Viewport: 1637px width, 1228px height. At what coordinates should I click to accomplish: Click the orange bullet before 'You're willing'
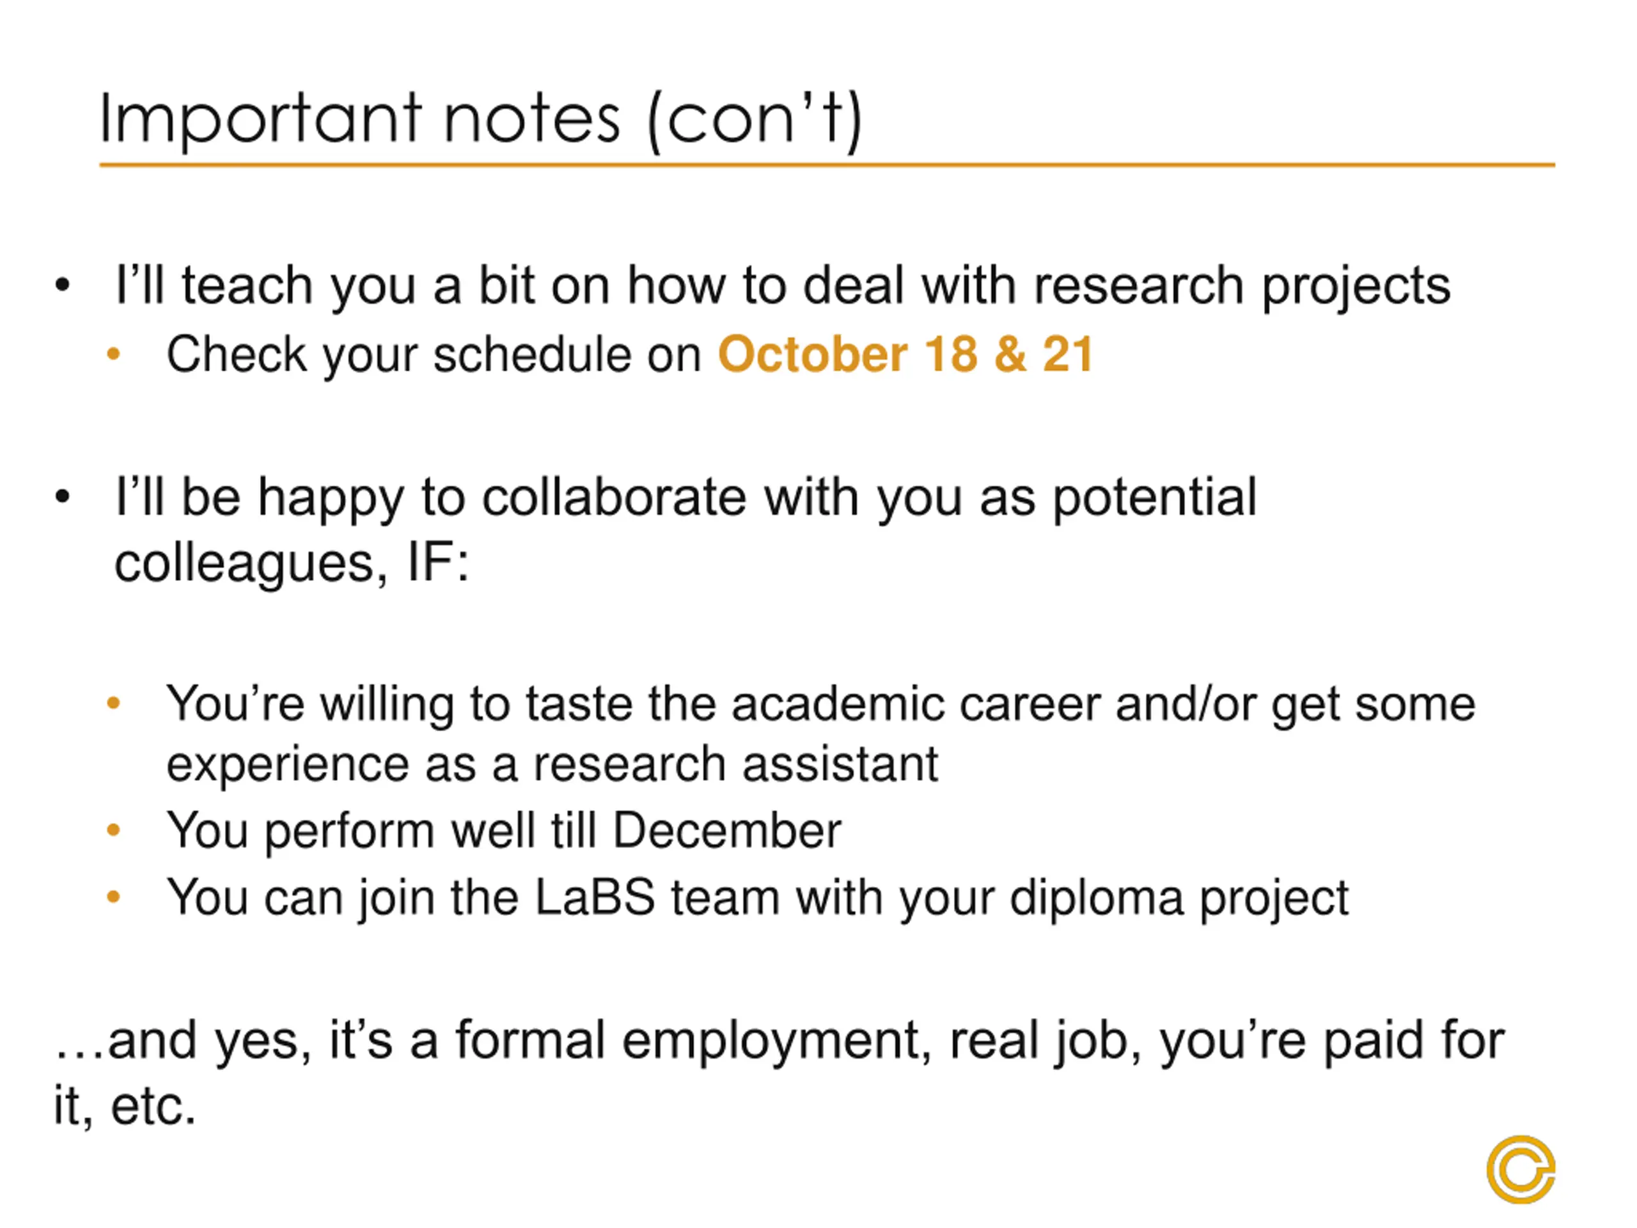tap(113, 702)
